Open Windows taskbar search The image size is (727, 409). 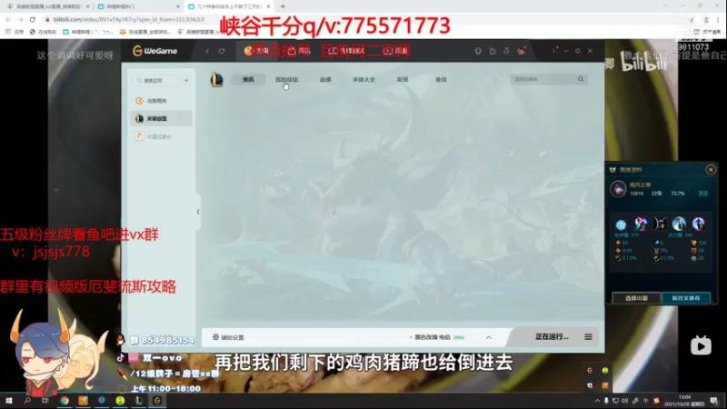(27, 401)
